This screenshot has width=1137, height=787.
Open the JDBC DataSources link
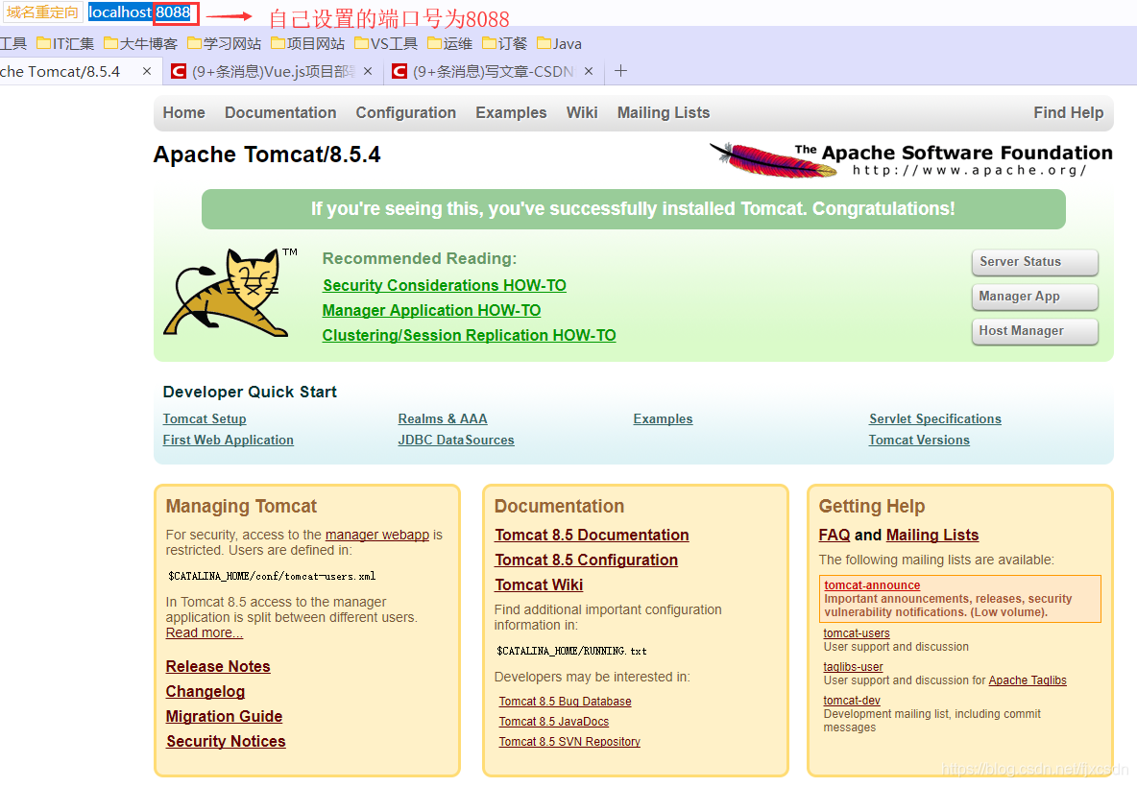tap(456, 440)
